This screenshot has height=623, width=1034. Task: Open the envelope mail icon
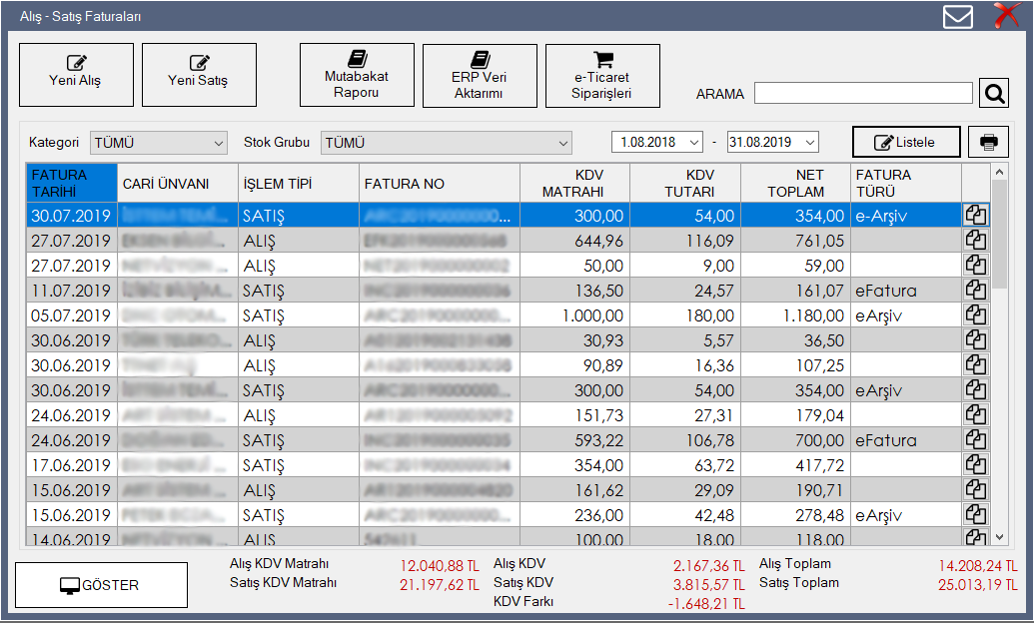[957, 17]
